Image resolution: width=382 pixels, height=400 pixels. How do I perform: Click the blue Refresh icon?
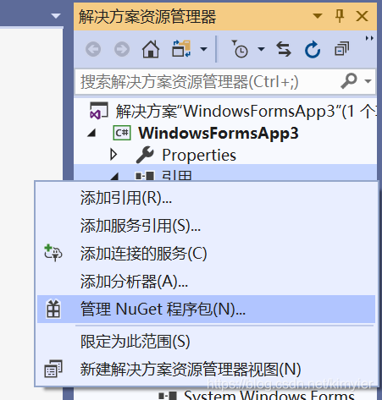point(313,49)
